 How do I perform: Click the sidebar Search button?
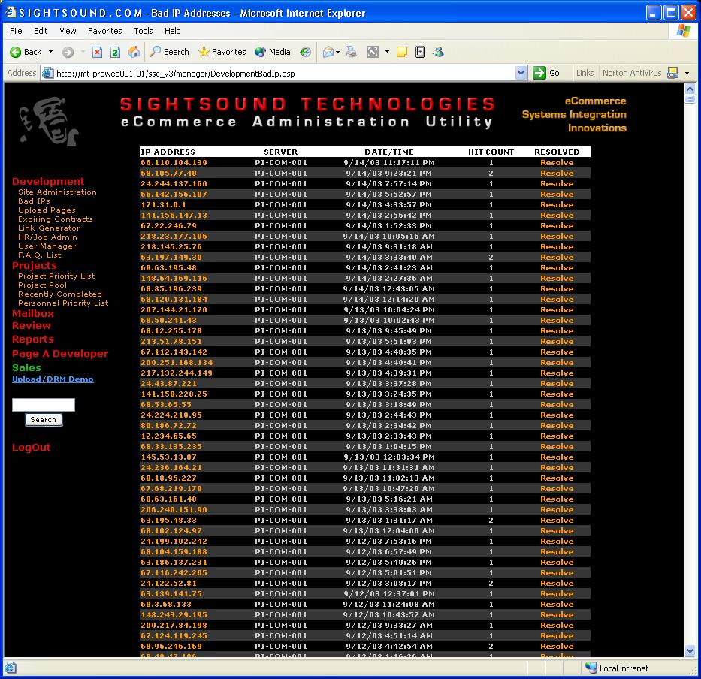(x=44, y=420)
